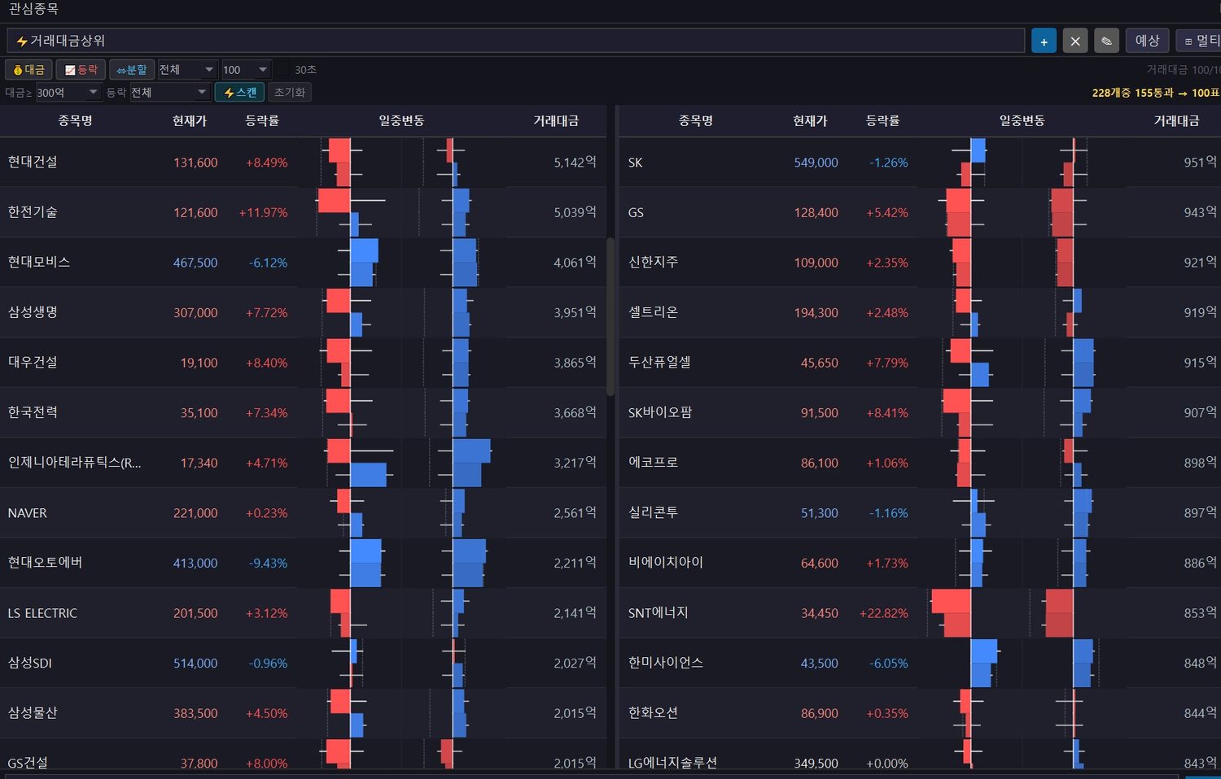Click the scrollbar thumb between the two tables
1221x779 pixels.
click(x=610, y=317)
